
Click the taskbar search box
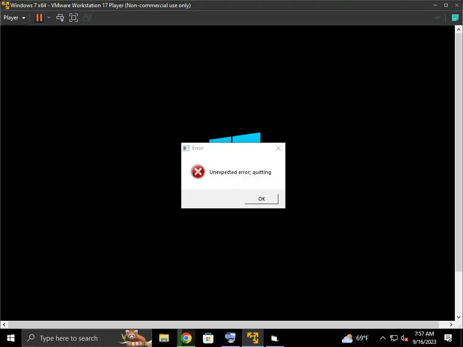pos(87,338)
